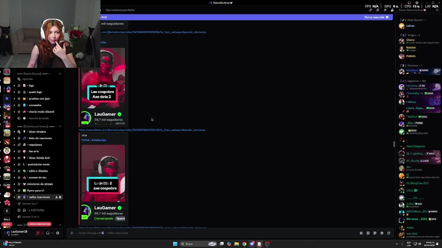This screenshot has height=248, width=442.
Task: Open the ideas-tienda-kick channel
Action: pyautogui.click(x=39, y=158)
